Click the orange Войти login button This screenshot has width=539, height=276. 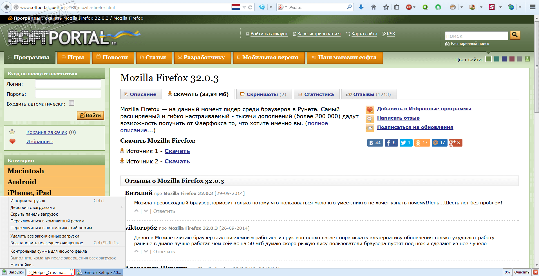[90, 115]
